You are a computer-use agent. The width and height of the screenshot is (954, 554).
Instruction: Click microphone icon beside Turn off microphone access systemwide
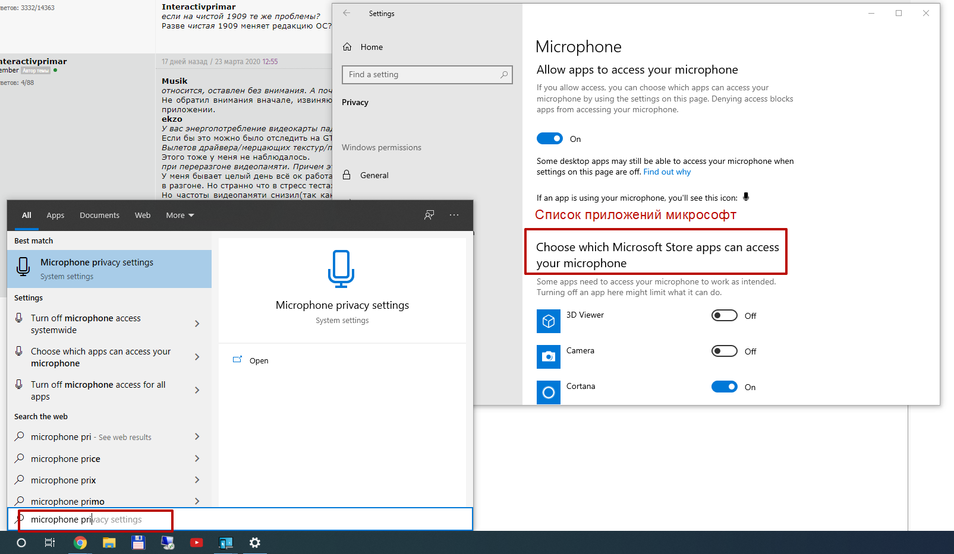click(x=19, y=318)
